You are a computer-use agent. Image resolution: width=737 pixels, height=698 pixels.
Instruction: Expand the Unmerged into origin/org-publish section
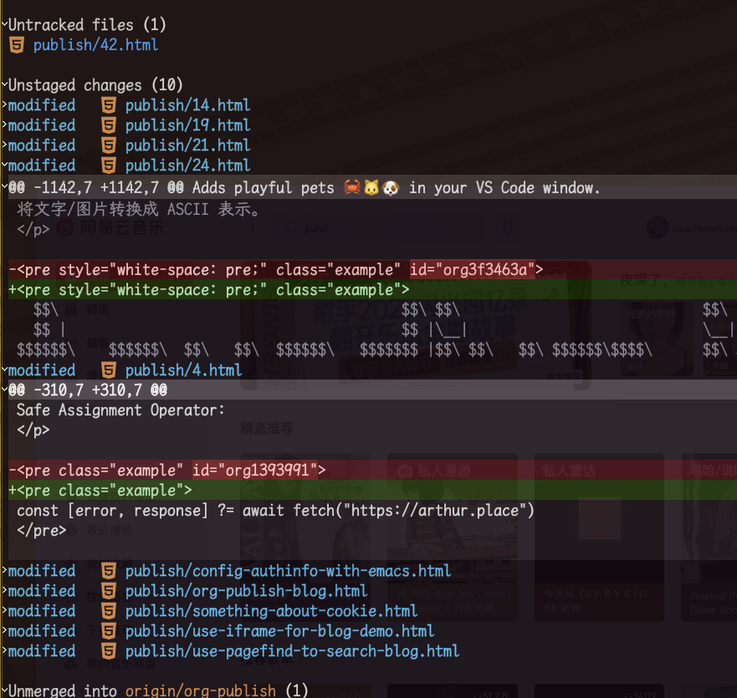(x=4, y=690)
